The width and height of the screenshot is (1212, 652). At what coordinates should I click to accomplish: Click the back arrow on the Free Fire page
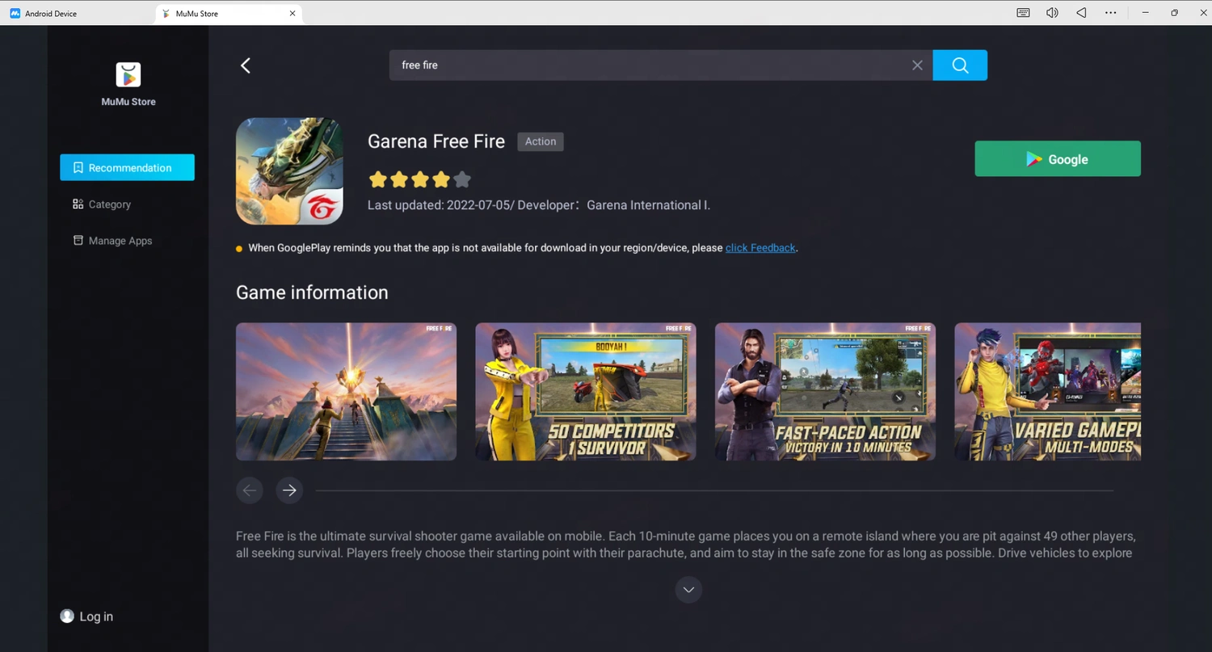click(x=246, y=65)
